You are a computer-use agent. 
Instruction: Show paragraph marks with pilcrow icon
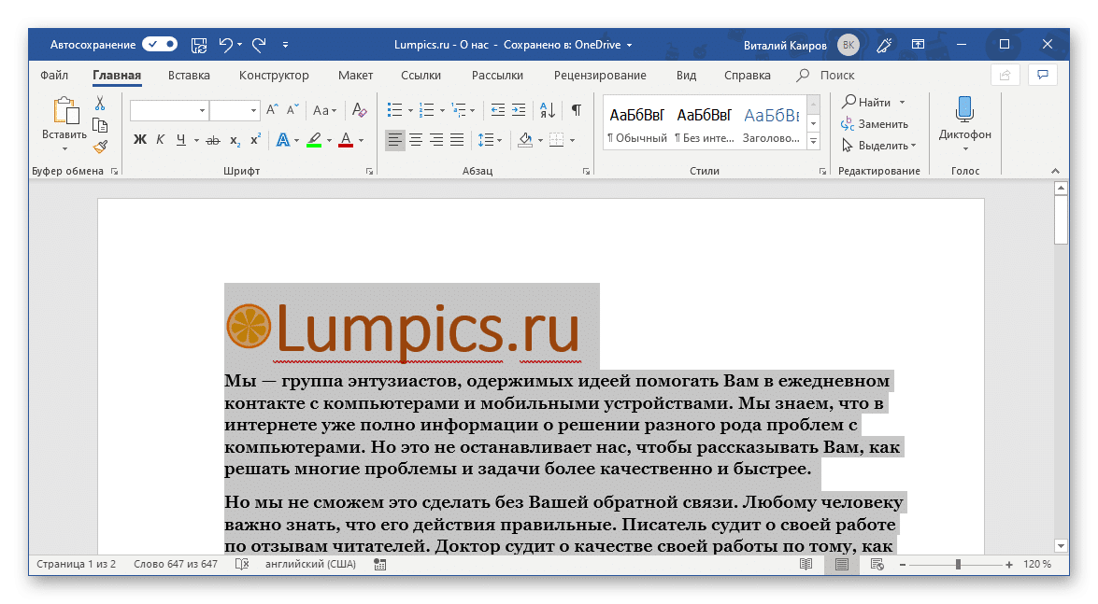pos(577,110)
